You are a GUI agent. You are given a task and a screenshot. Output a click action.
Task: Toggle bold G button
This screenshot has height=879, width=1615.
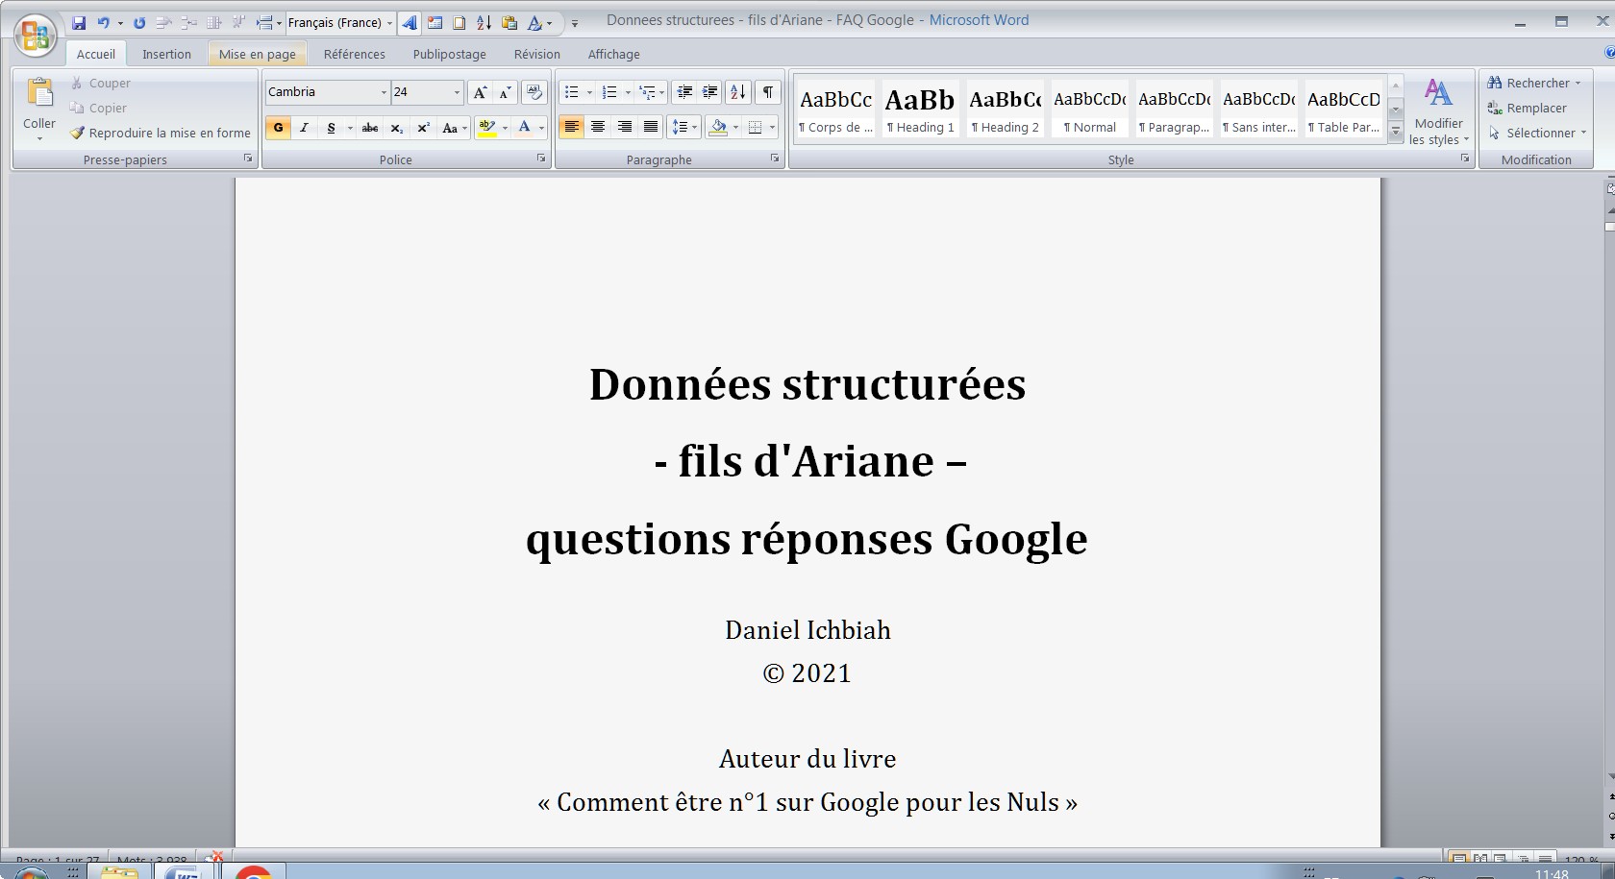click(x=278, y=128)
